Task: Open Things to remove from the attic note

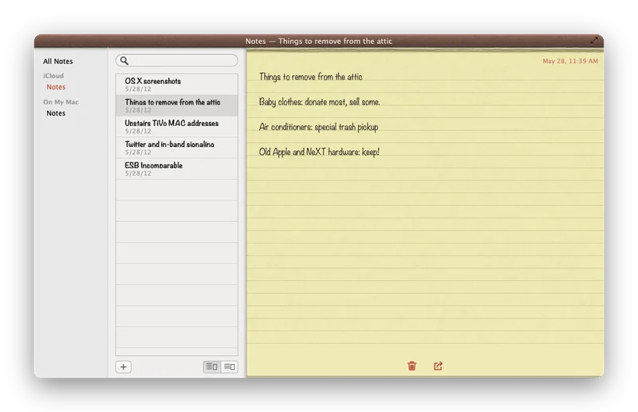Action: (x=177, y=105)
